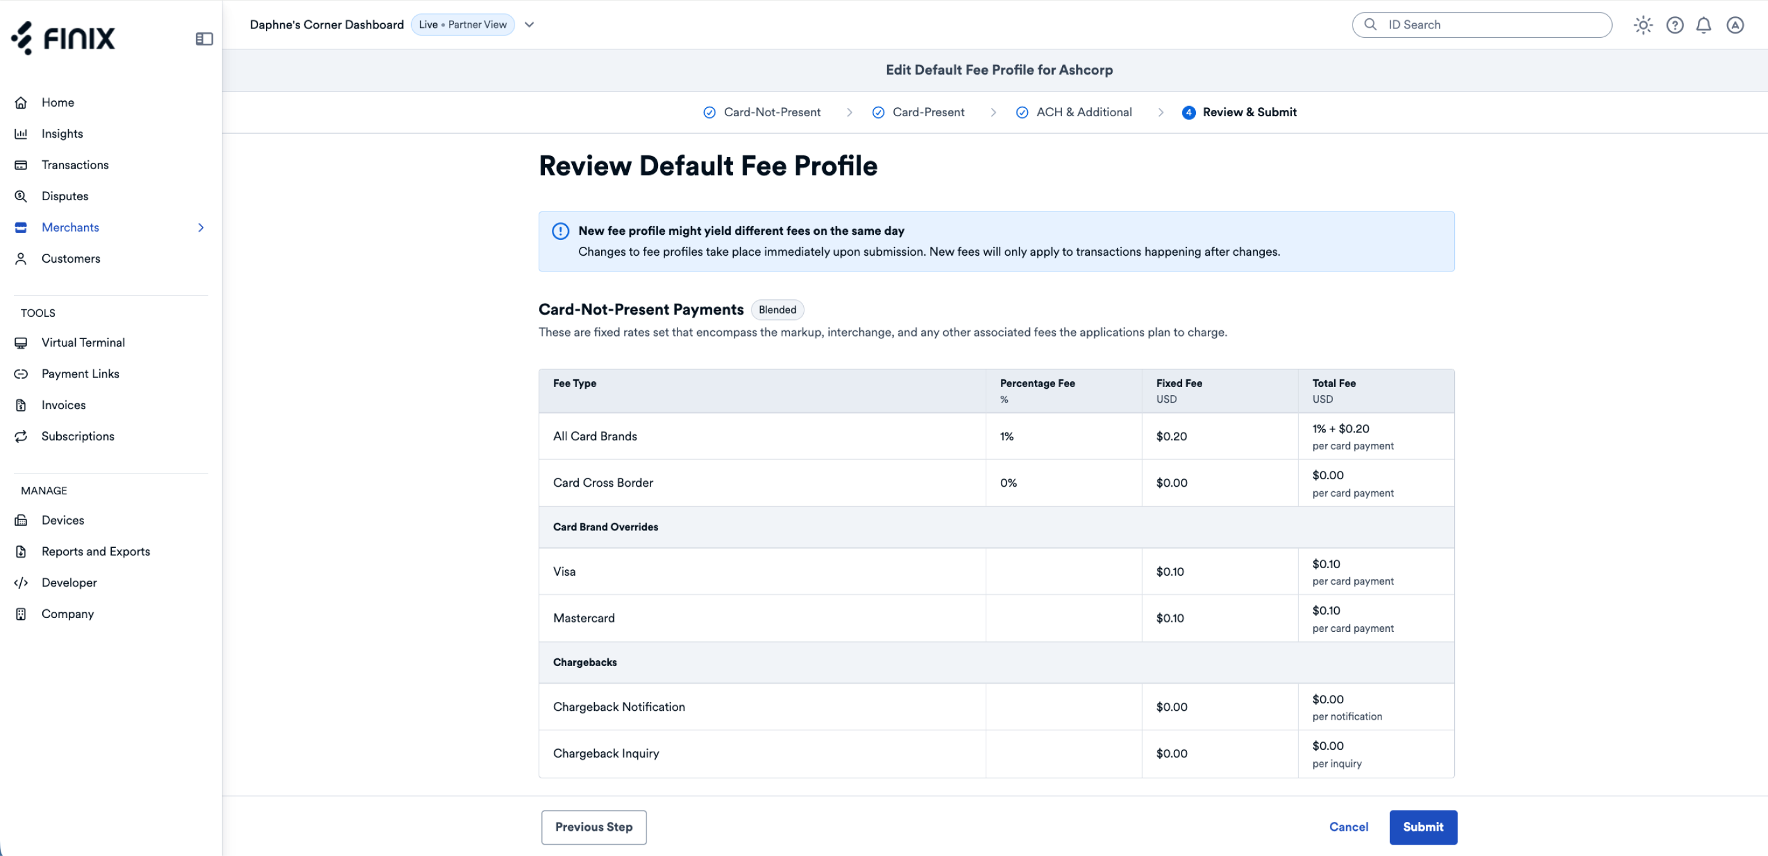Click the '1% + $0.20' total fee value
Viewport: 1768px width, 856px height.
click(x=1340, y=429)
